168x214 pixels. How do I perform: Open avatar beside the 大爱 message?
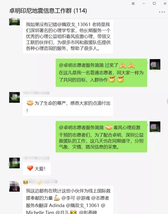14,163
